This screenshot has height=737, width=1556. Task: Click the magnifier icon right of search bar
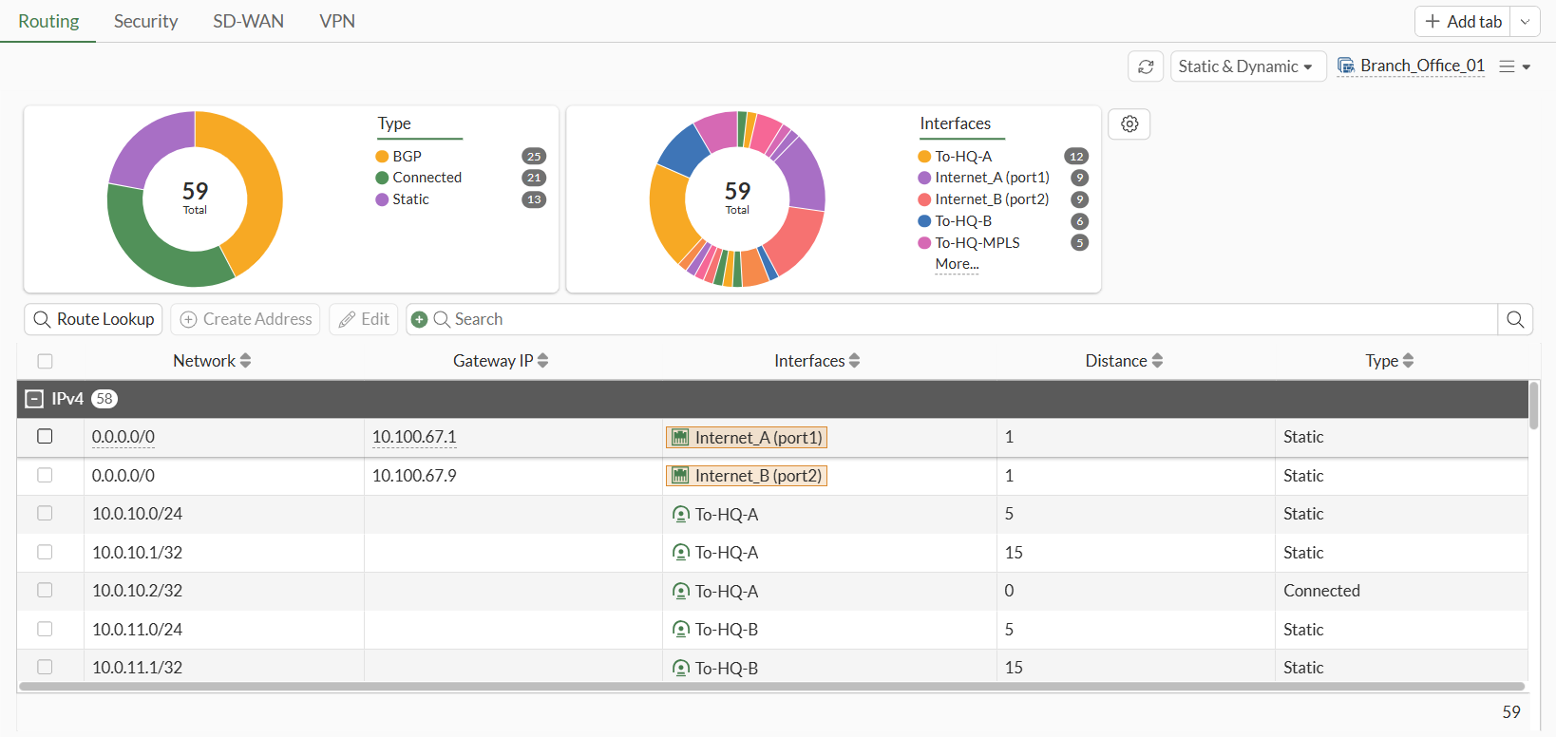pos(1515,320)
